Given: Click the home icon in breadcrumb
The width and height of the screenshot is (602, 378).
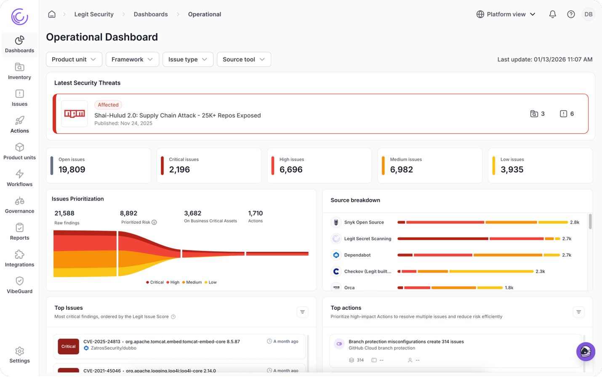Looking at the screenshot, I should [52, 14].
